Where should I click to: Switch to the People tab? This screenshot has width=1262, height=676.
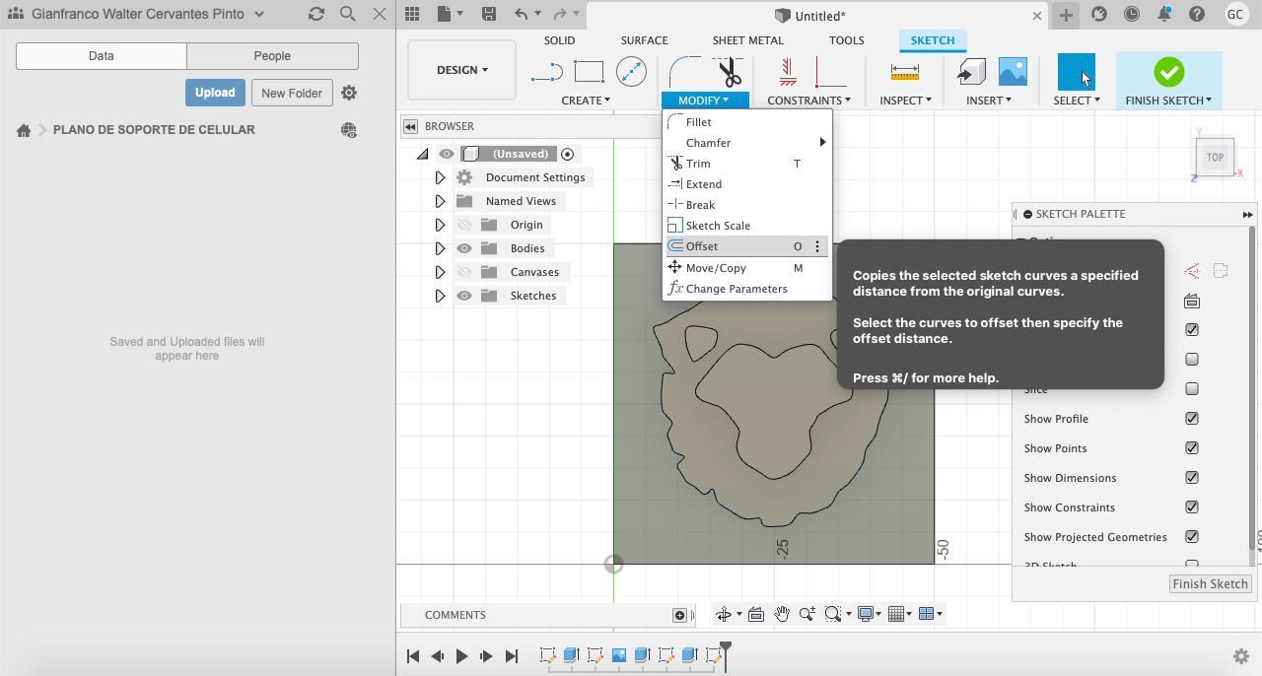click(272, 56)
